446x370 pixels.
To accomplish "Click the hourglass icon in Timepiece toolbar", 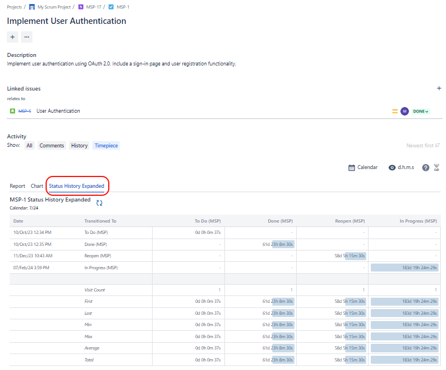I will [437, 167].
